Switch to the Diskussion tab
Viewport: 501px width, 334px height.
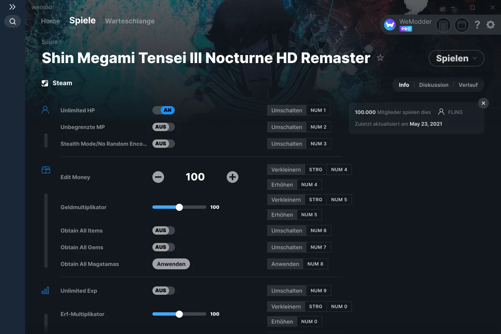[434, 85]
